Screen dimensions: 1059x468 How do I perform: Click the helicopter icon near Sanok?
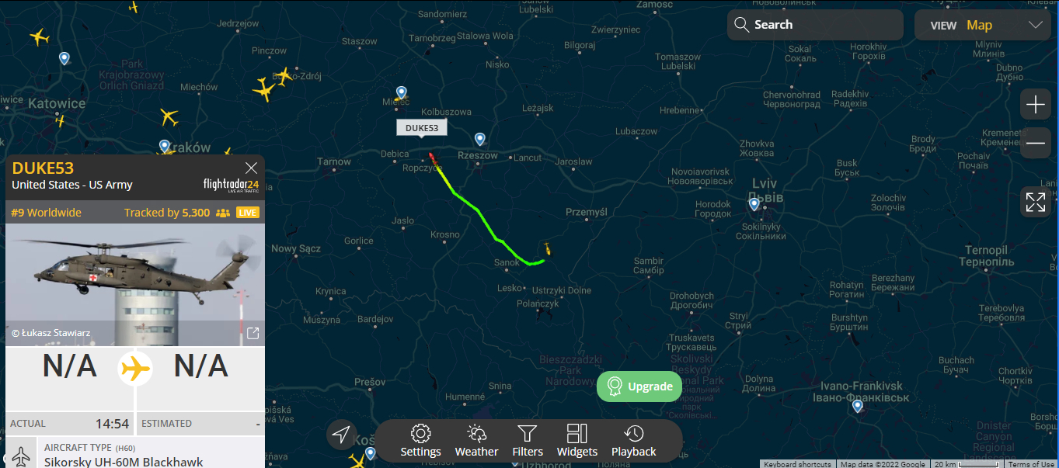pos(546,249)
